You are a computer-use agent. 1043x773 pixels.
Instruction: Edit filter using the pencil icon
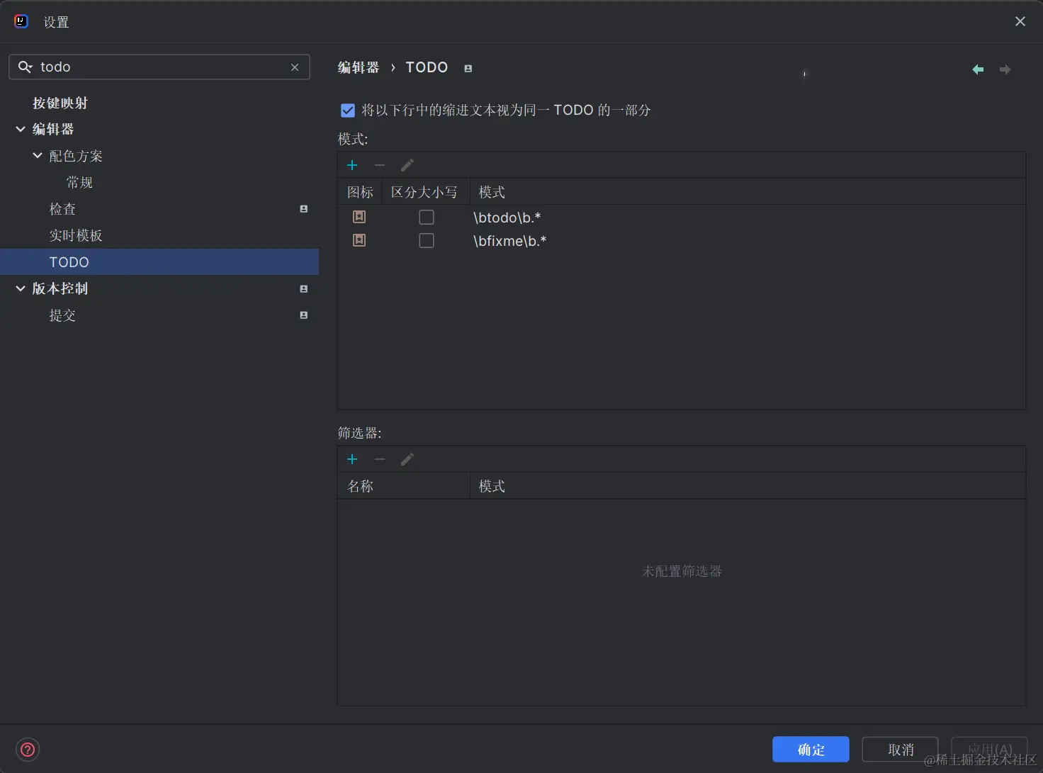407,459
